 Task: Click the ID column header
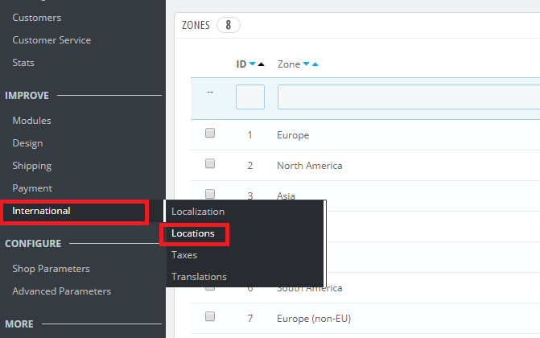(x=241, y=64)
